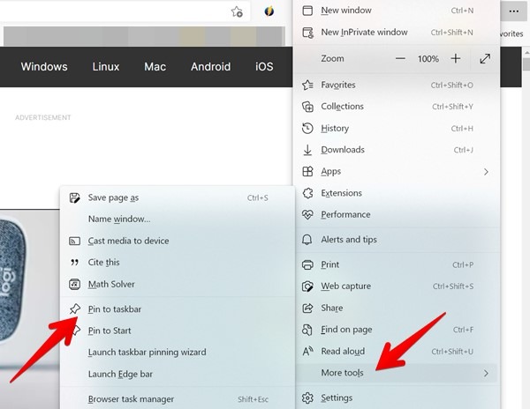Open Settings from the menu
Screen dimensions: 530x409
396,398
